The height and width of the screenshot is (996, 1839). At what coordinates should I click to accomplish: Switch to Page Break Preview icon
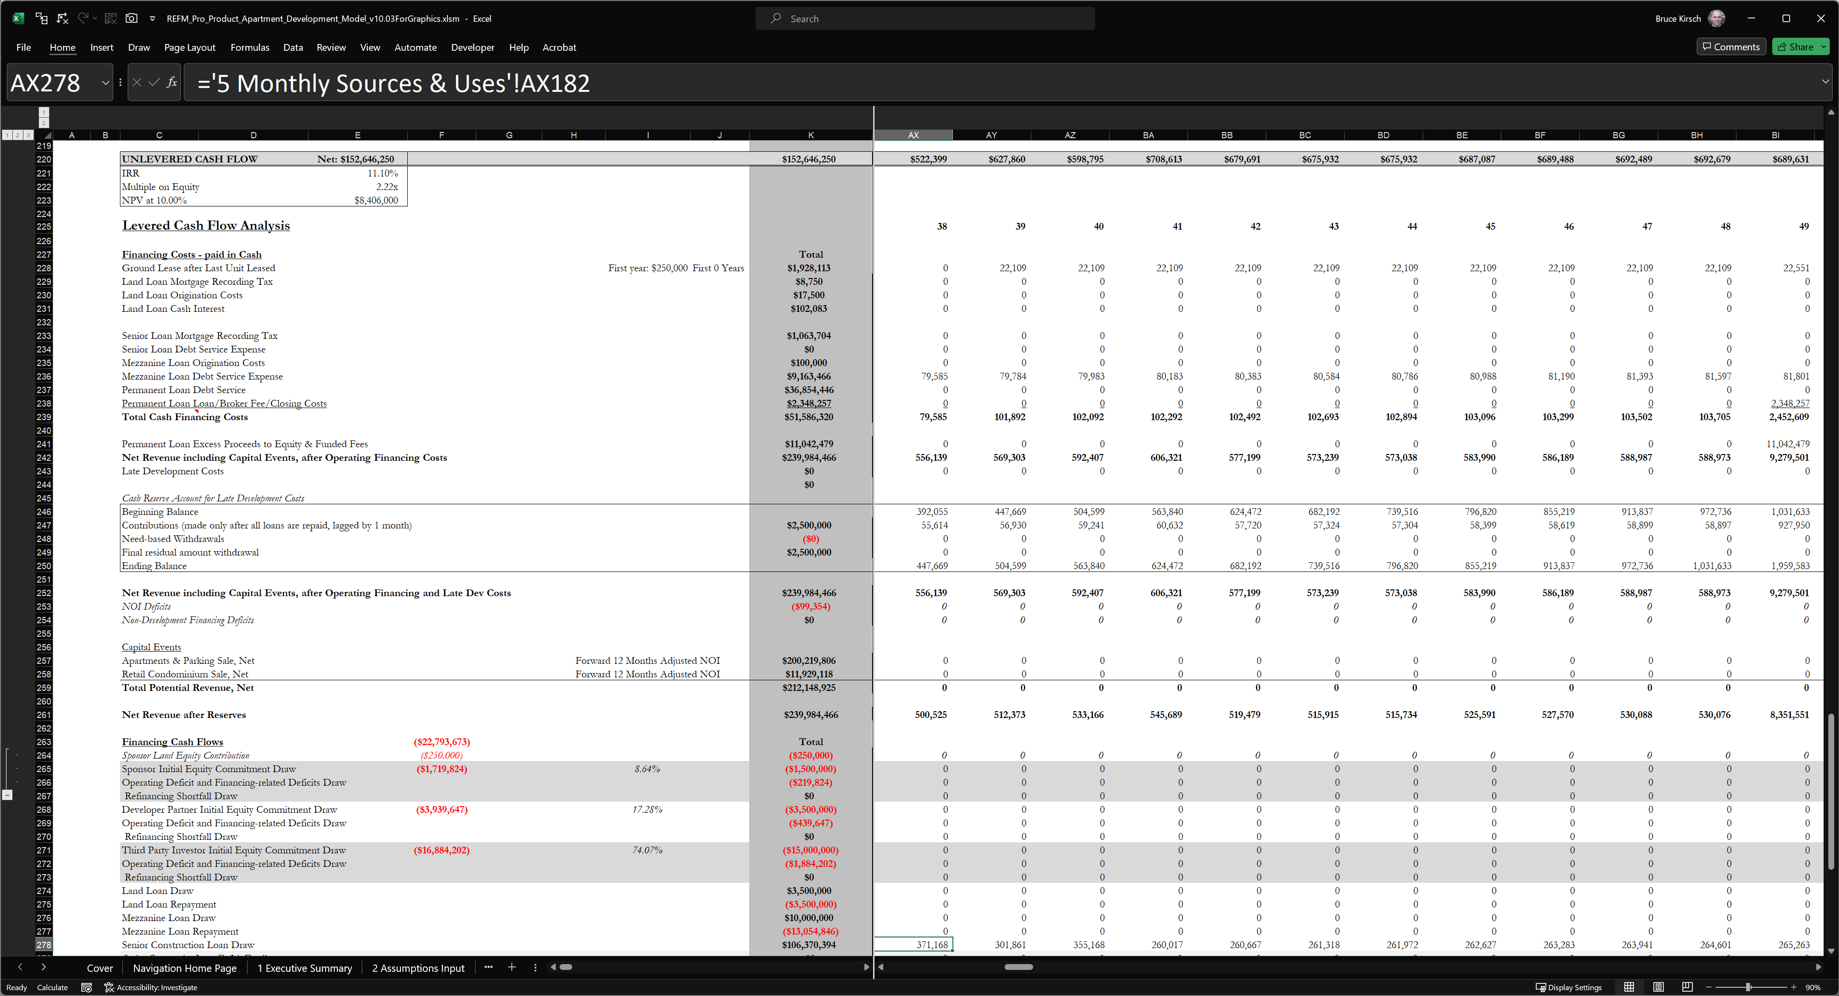[1687, 987]
